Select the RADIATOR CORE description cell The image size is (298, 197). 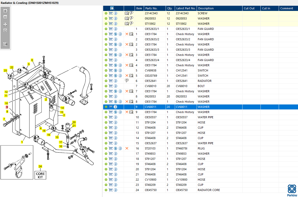click(x=209, y=190)
